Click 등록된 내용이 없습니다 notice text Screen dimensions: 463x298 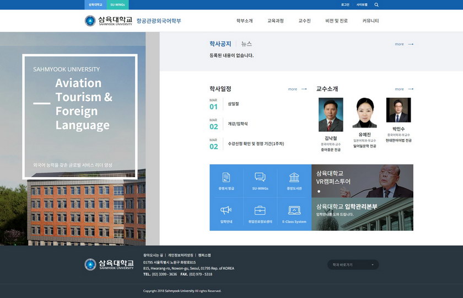(232, 55)
